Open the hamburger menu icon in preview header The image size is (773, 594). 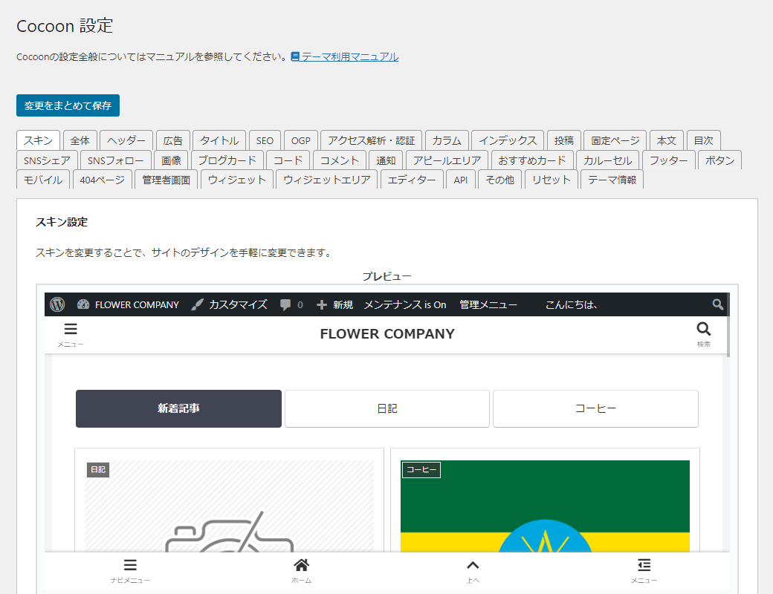coord(71,330)
